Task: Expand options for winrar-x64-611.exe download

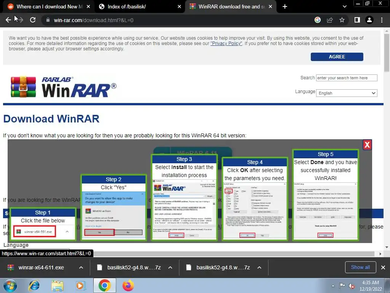Action: (x=81, y=267)
